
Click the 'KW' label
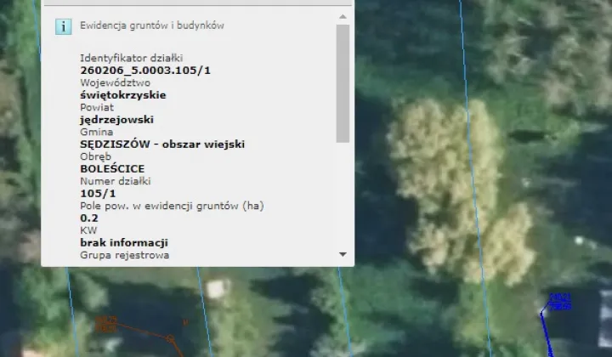[88, 230]
